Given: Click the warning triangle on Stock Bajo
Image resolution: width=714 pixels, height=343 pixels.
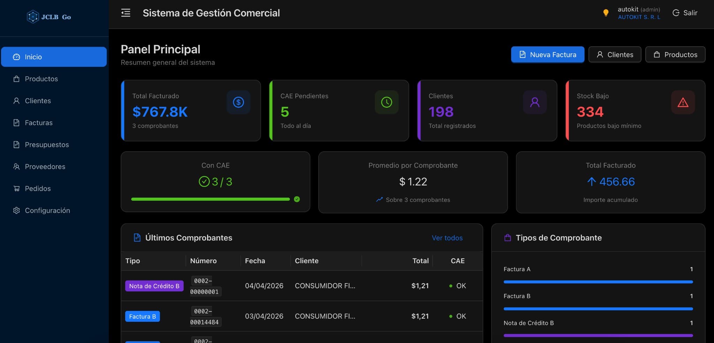Looking at the screenshot, I should (x=683, y=102).
